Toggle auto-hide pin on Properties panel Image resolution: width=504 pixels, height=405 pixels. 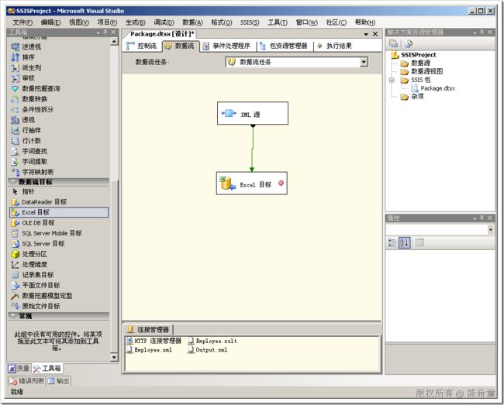pyautogui.click(x=482, y=218)
